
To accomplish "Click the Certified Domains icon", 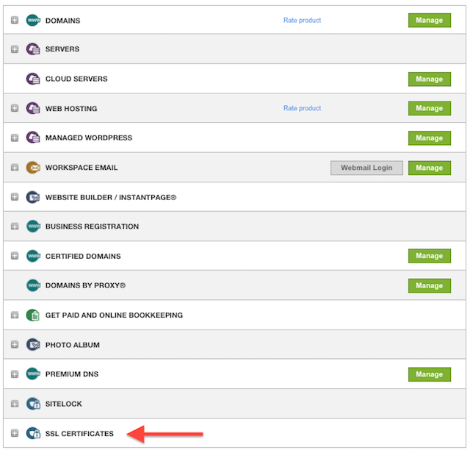I will coord(33,256).
